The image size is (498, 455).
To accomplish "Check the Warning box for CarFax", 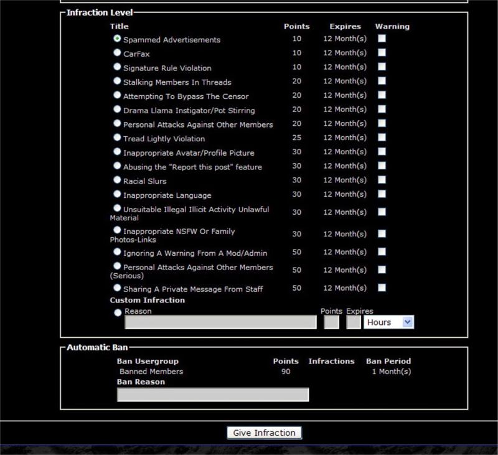I will pos(382,52).
